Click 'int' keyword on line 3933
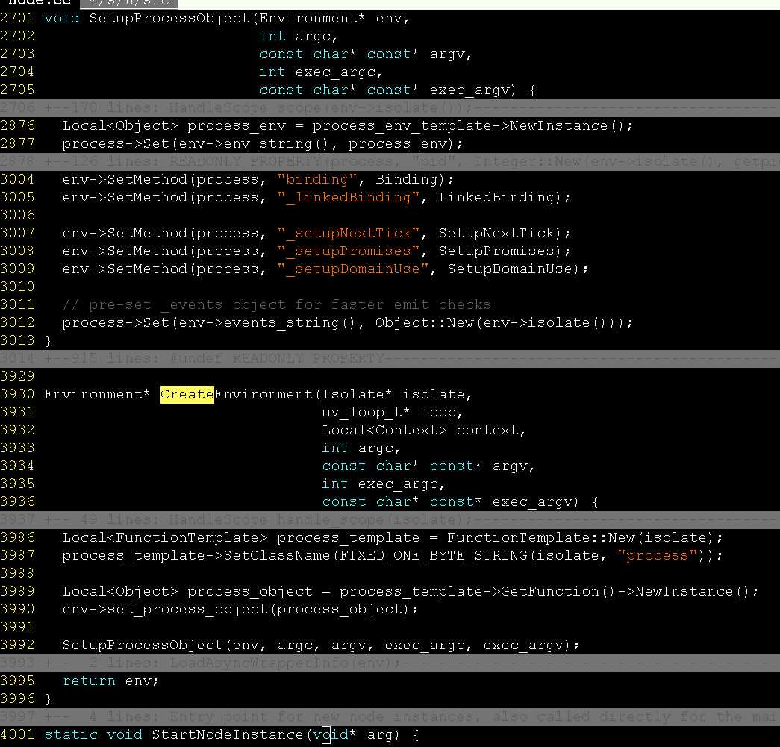Screen dimensions: 780x747 tap(335, 448)
